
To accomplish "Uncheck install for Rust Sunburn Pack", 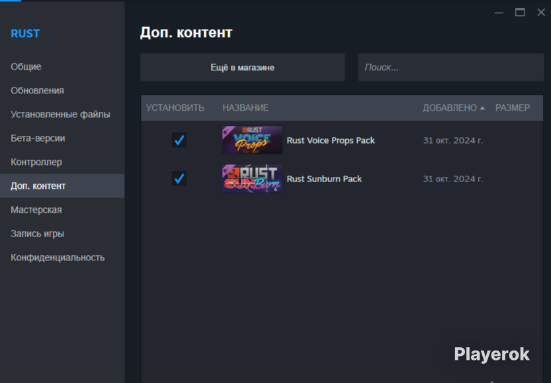I will 179,178.
